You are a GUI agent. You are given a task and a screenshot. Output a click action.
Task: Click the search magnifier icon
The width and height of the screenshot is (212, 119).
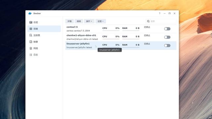pos(148,21)
